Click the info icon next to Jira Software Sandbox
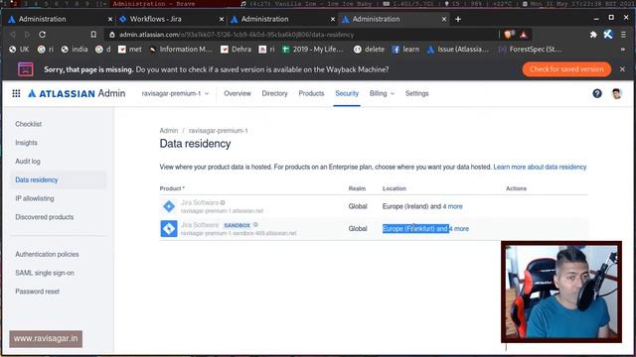Screen dimensions: 636x357 click(255, 225)
